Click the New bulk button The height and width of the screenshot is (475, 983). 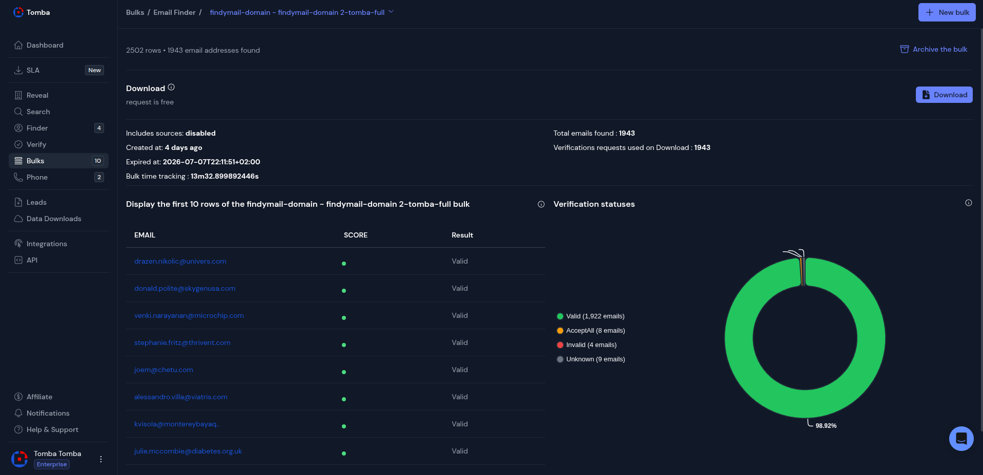pyautogui.click(x=946, y=12)
